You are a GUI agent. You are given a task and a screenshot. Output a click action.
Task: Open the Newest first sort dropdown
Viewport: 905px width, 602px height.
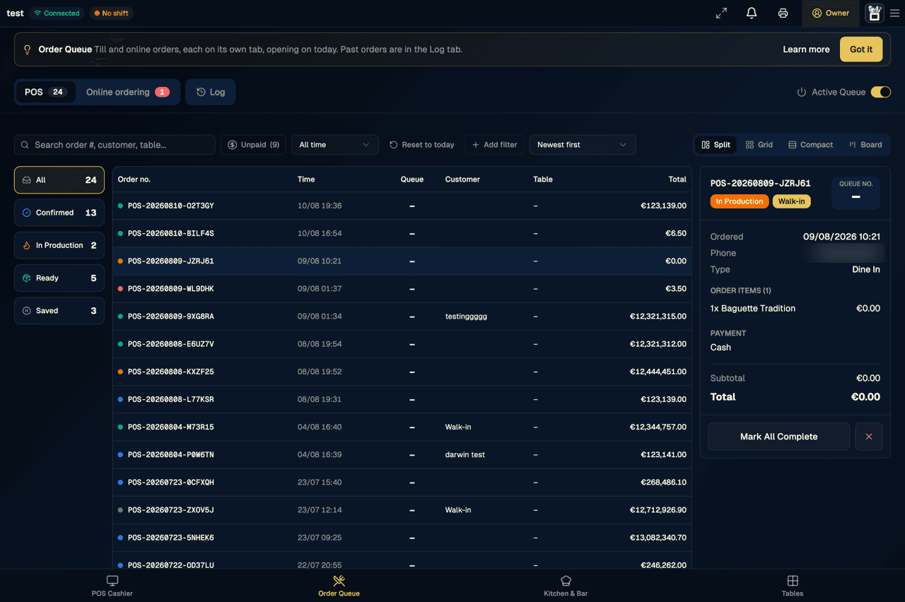click(583, 145)
